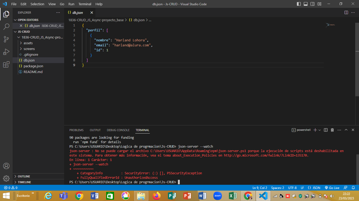Open the Explorer view in activity bar
Screen dimensions: 359x201
click(6, 14)
